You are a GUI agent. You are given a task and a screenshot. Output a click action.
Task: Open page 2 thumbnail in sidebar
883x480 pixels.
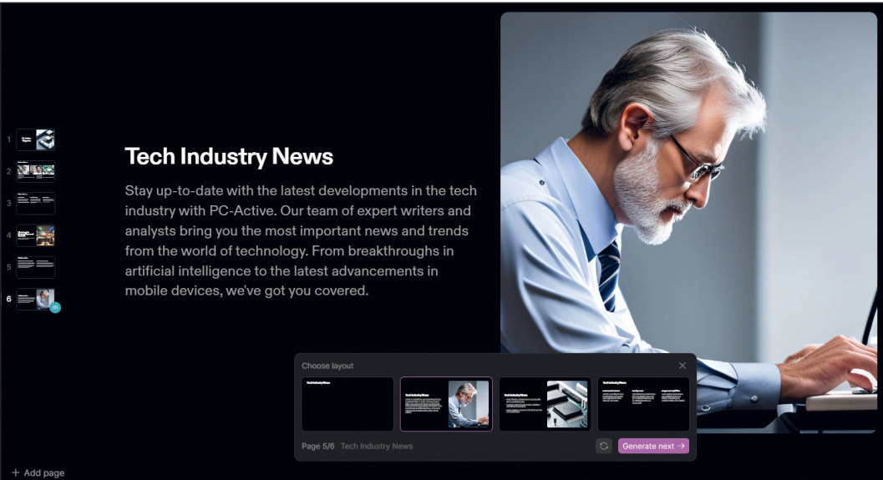point(35,171)
